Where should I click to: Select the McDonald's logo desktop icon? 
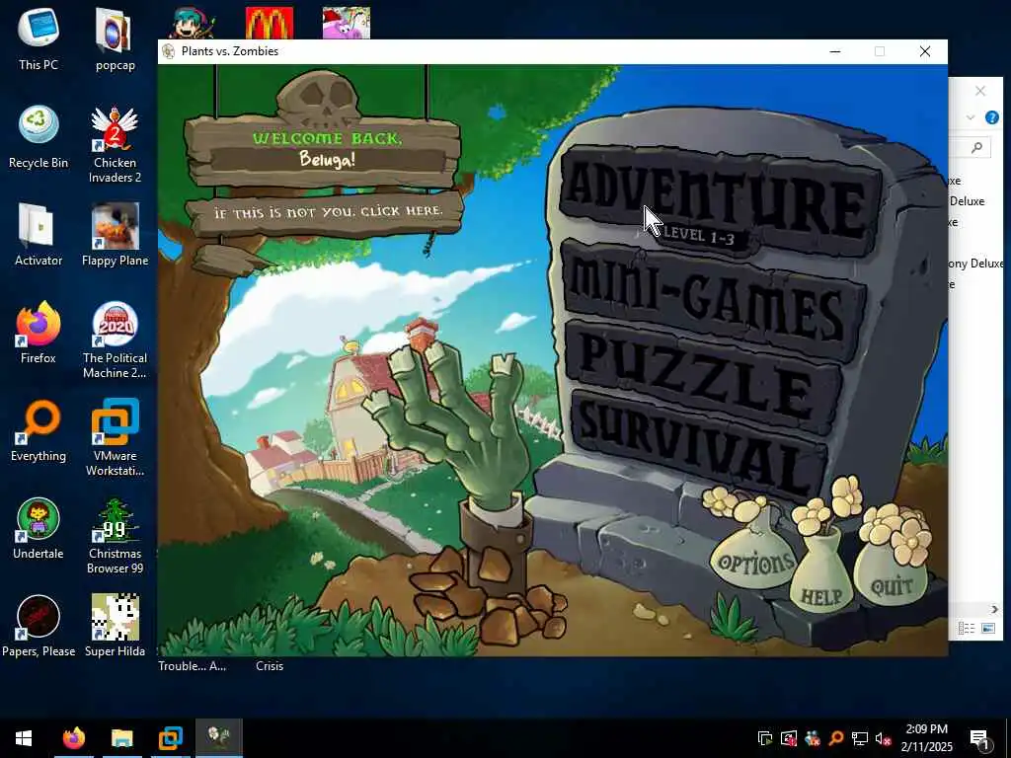(x=270, y=24)
